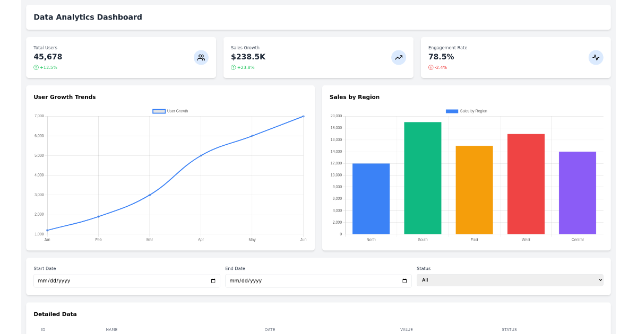637x334 pixels.
Task: Click the activity pulse icon on Engagement Rate card
Action: tap(596, 57)
